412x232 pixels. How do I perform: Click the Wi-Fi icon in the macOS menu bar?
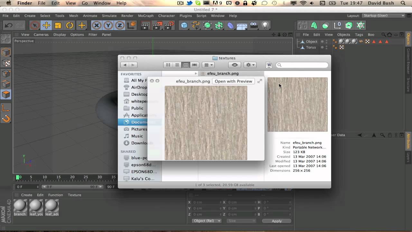click(303, 3)
